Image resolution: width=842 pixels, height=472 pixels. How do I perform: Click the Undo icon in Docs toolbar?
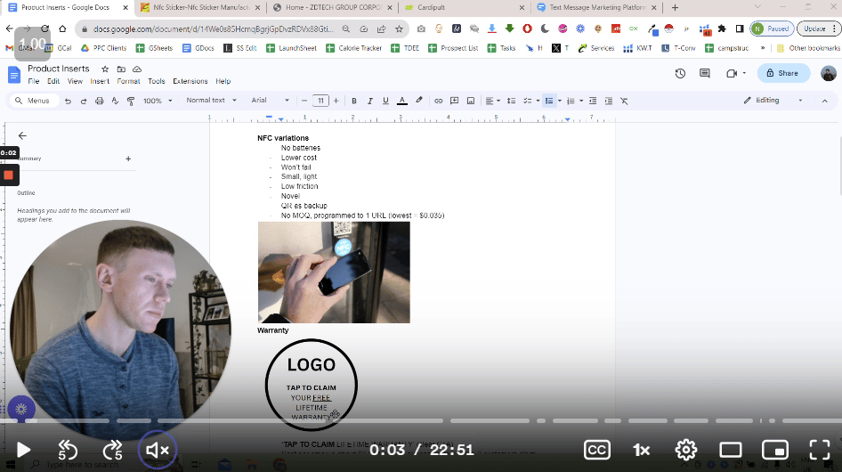point(68,101)
